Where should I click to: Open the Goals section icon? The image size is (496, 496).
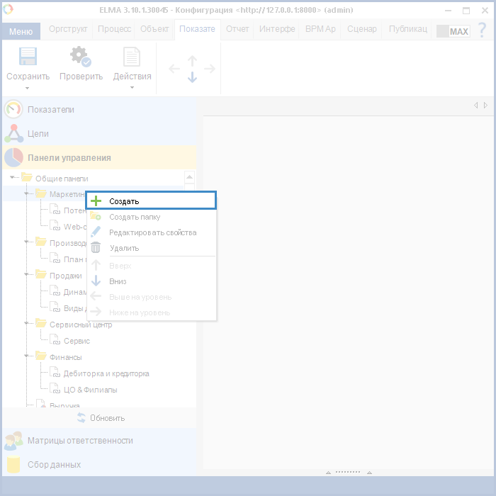click(13, 133)
